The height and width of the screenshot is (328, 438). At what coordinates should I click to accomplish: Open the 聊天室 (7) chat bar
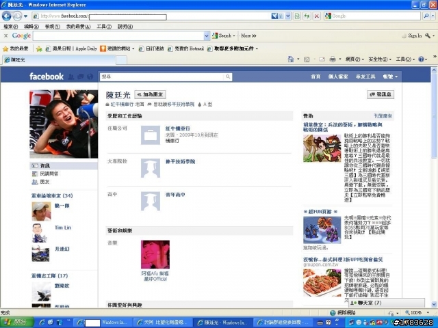pos(387,303)
